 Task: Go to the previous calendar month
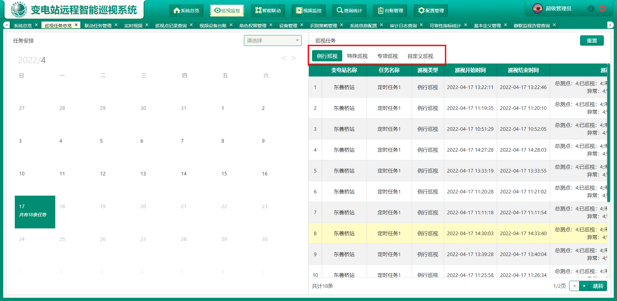coord(284,58)
